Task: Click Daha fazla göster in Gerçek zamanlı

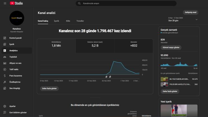Action: [x=170, y=91]
